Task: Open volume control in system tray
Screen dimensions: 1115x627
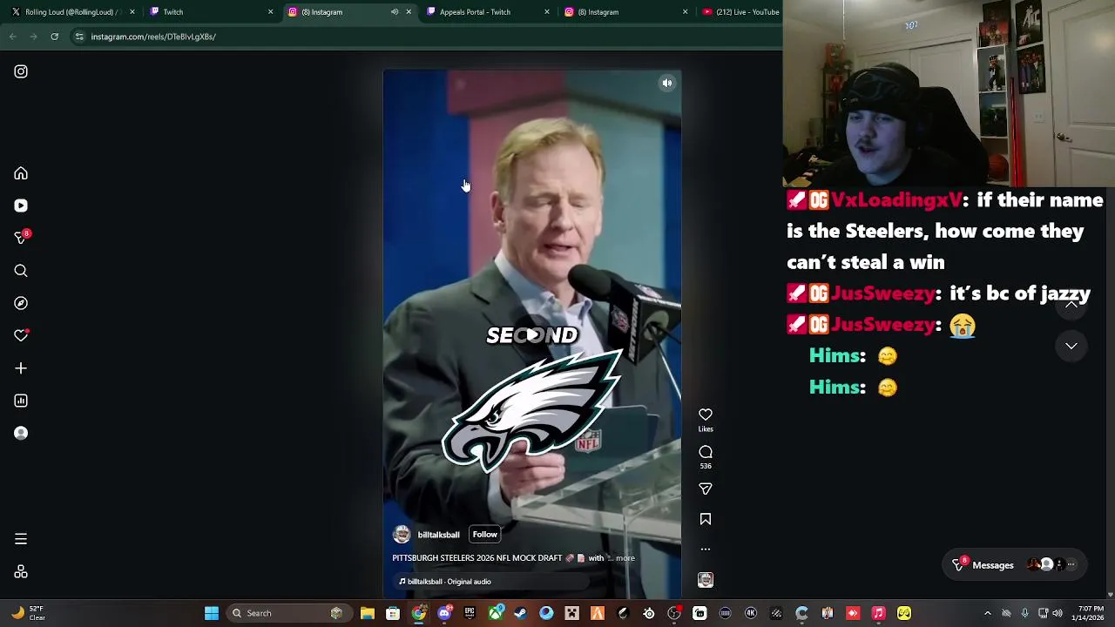Action: pos(1058,613)
